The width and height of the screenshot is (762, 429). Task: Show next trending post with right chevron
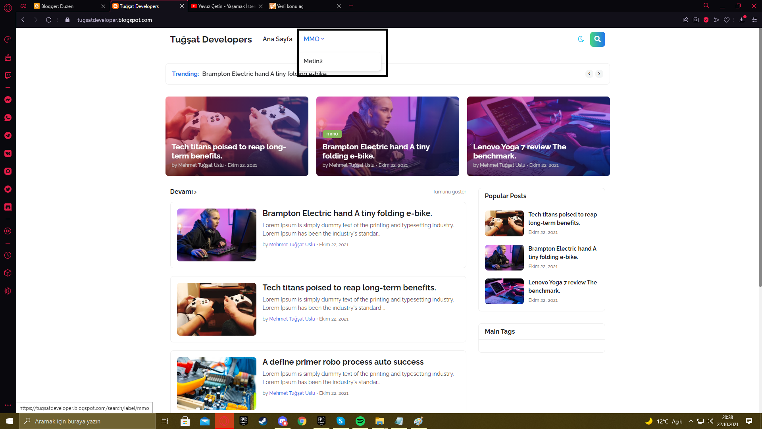599,74
